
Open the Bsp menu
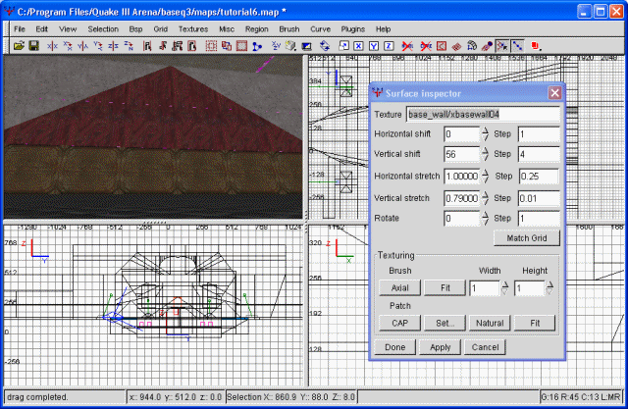pyautogui.click(x=135, y=29)
